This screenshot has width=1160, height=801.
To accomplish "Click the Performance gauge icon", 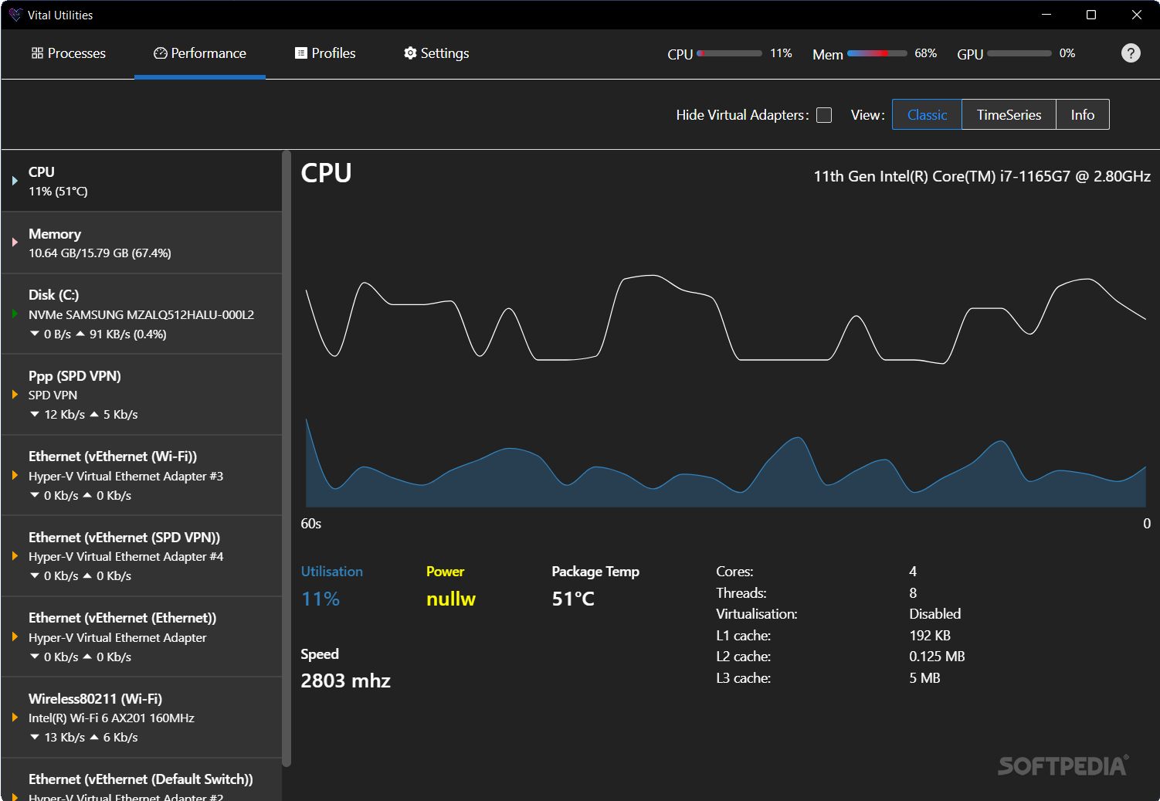I will [x=161, y=53].
